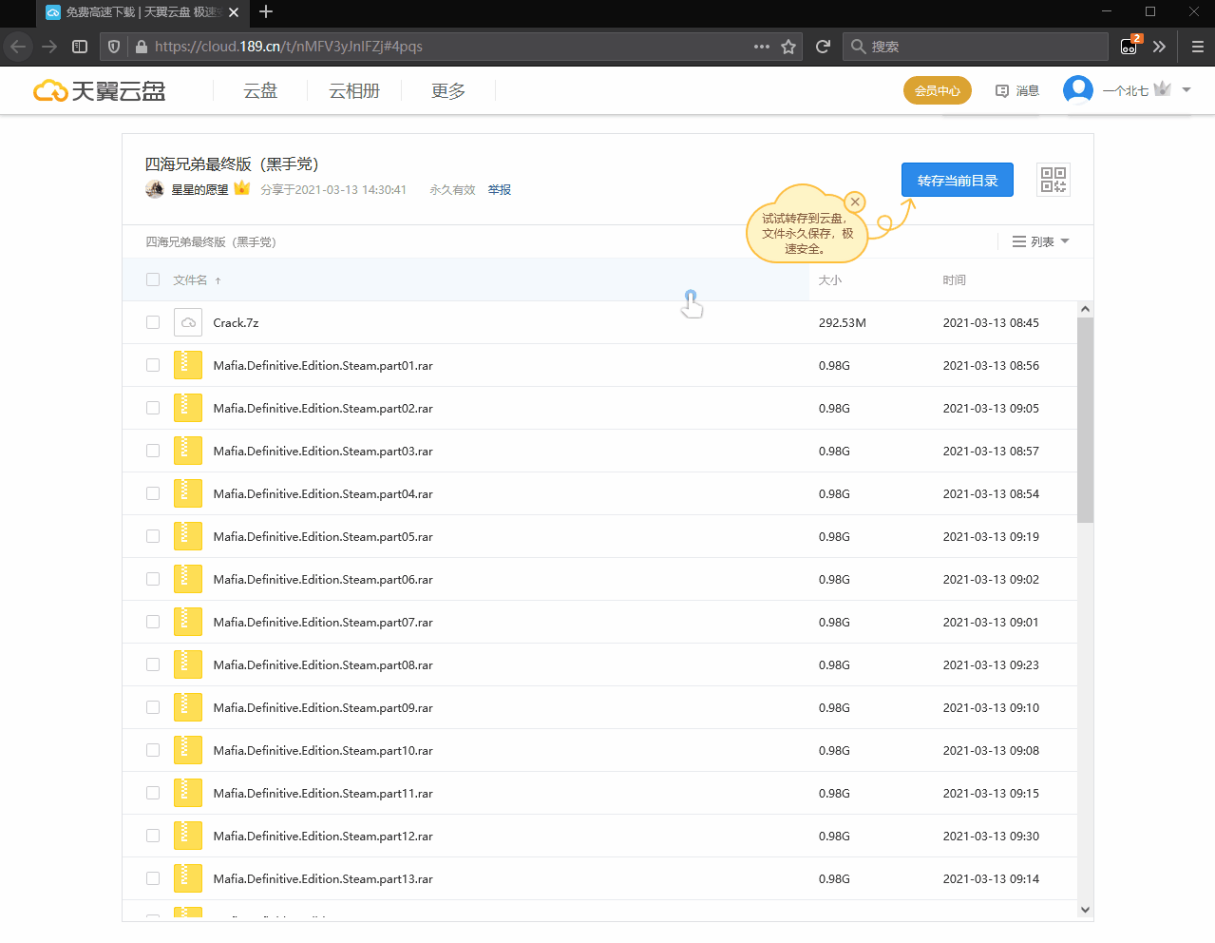Open the 列表 view mode dropdown
Screen dimensions: 1215x943
[1041, 241]
